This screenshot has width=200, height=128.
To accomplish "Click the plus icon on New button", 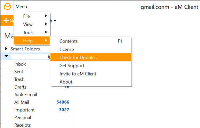I will (5, 20).
